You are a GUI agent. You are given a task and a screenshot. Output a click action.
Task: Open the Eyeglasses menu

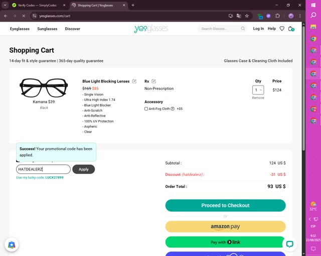20,29
